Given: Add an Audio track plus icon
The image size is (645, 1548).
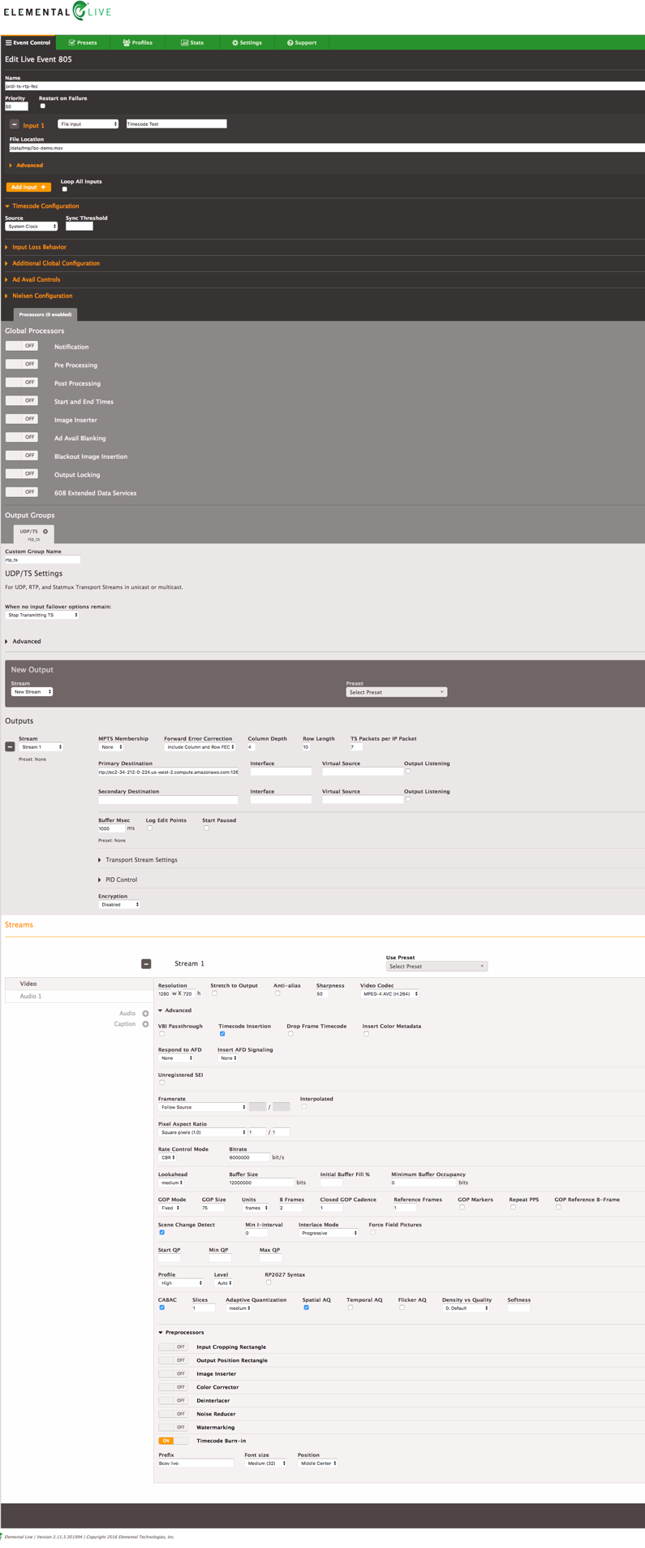Looking at the screenshot, I should click(145, 1014).
